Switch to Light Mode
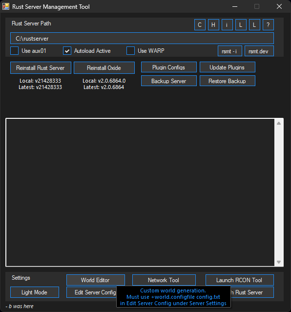Viewport: 291px width, 312px height. [35, 292]
